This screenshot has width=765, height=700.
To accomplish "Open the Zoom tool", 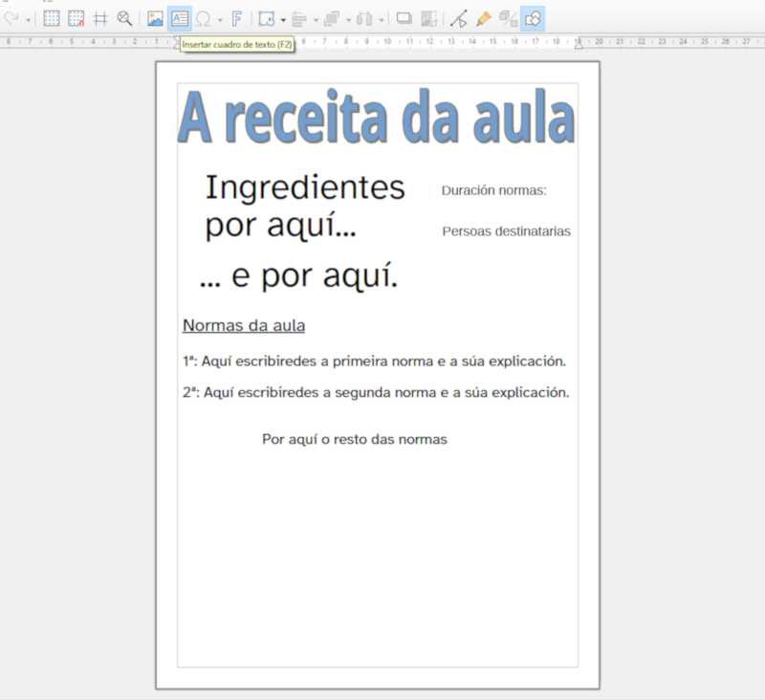I will pos(122,16).
